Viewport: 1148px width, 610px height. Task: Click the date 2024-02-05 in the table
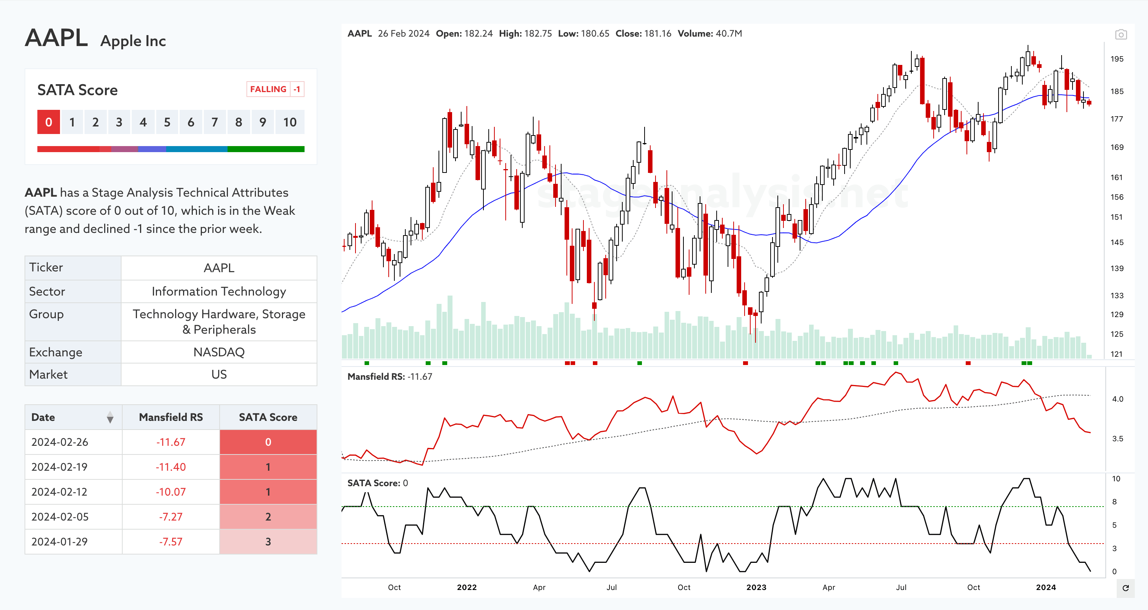tap(60, 517)
